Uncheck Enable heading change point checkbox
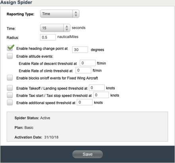Screen dimensions: 175x163 click(x=10, y=48)
